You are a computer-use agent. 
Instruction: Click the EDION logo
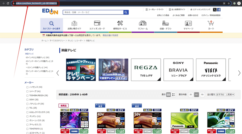[x=50, y=12]
